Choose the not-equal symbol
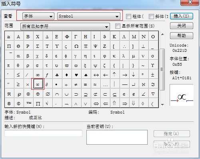The height and width of the screenshot is (159, 200). click(76, 84)
